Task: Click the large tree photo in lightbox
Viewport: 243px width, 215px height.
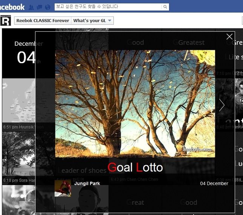Action: pos(135,104)
